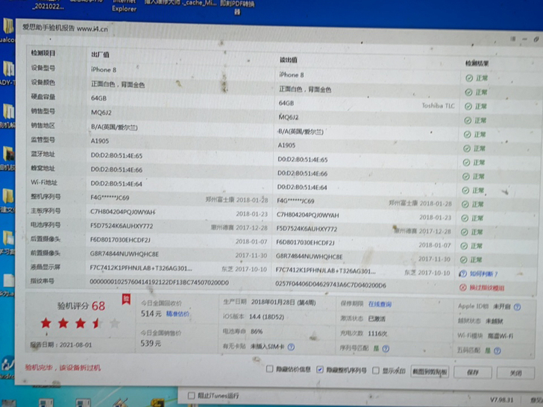Click the help icon next to Apple ID锁
The height and width of the screenshot is (407, 543).
518,307
